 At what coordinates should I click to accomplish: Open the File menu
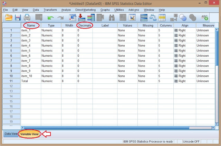(x=6, y=10)
